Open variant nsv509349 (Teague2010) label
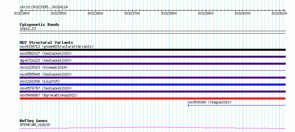Viewport: 295px width, 132px height. 209,102
